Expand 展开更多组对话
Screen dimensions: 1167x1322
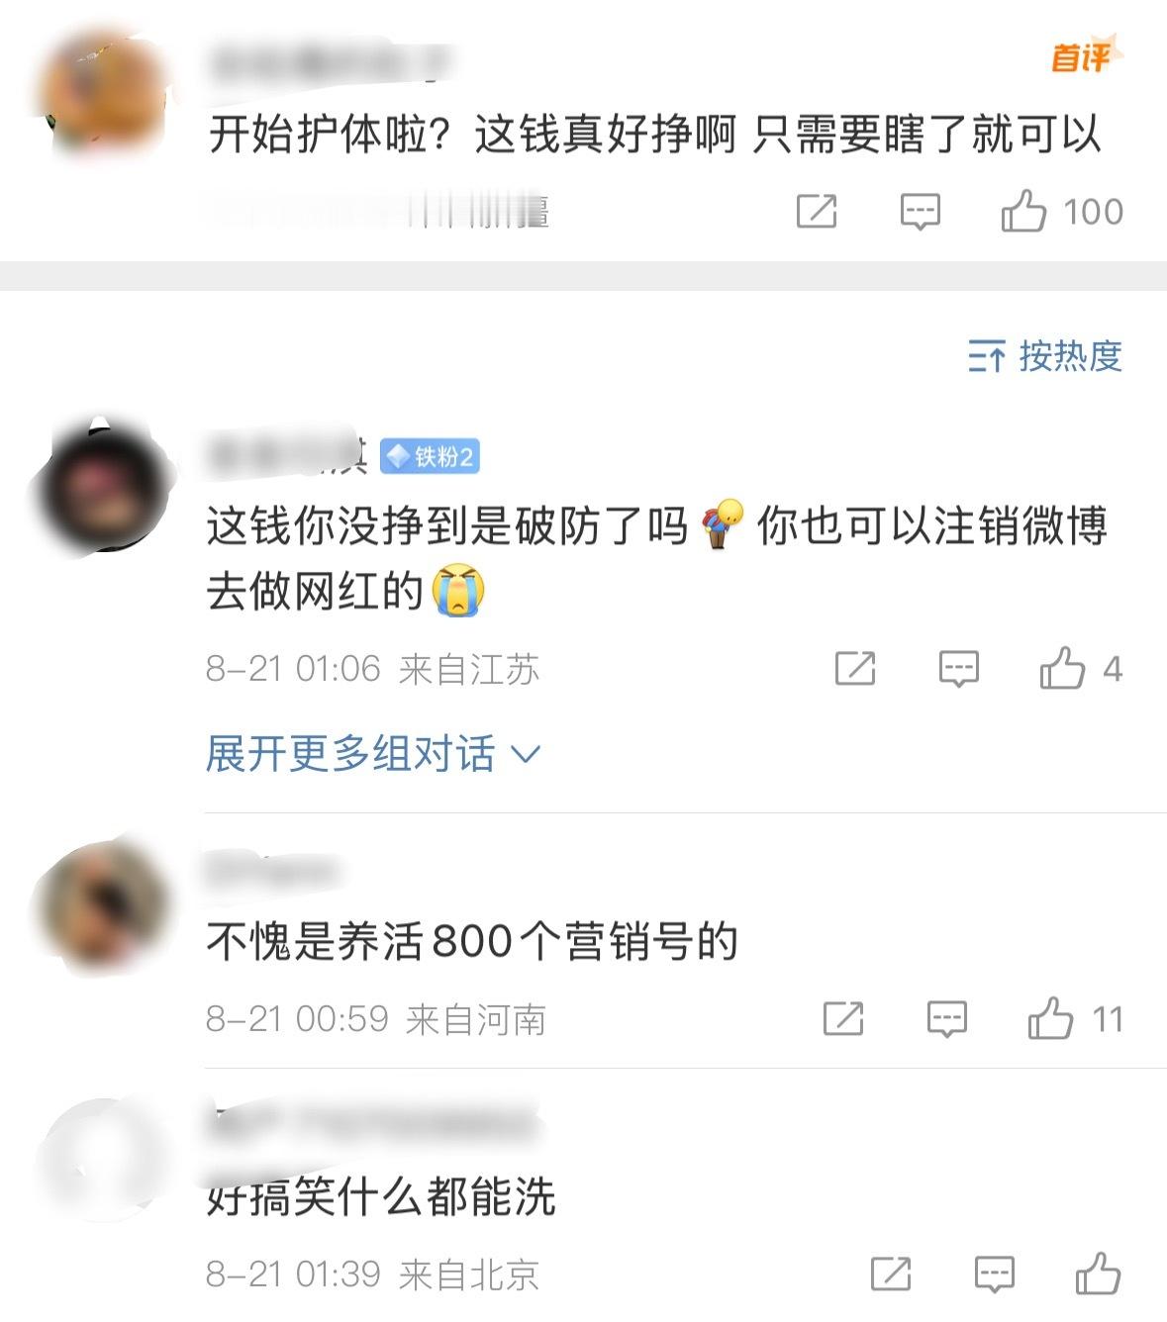pos(373,754)
